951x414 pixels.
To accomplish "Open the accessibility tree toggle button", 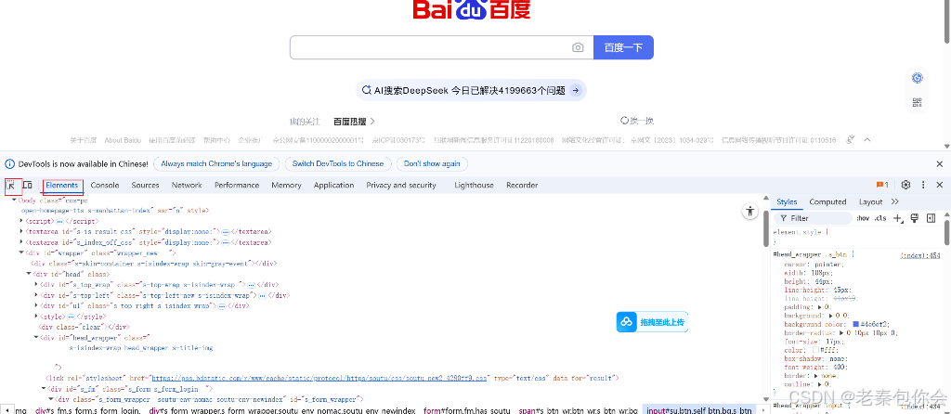I will click(750, 211).
